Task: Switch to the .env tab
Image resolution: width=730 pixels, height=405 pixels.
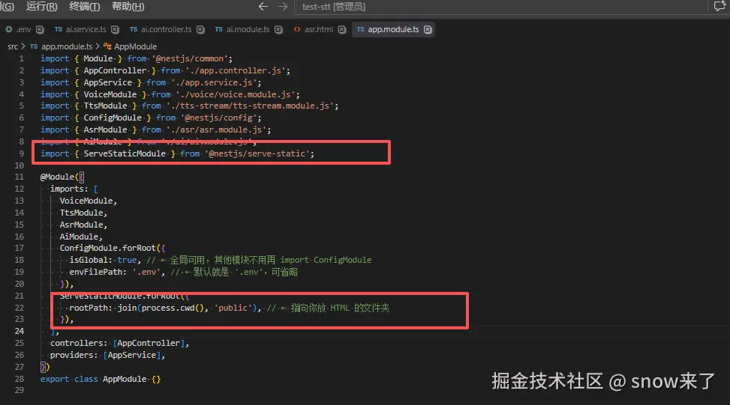Action: 24,29
